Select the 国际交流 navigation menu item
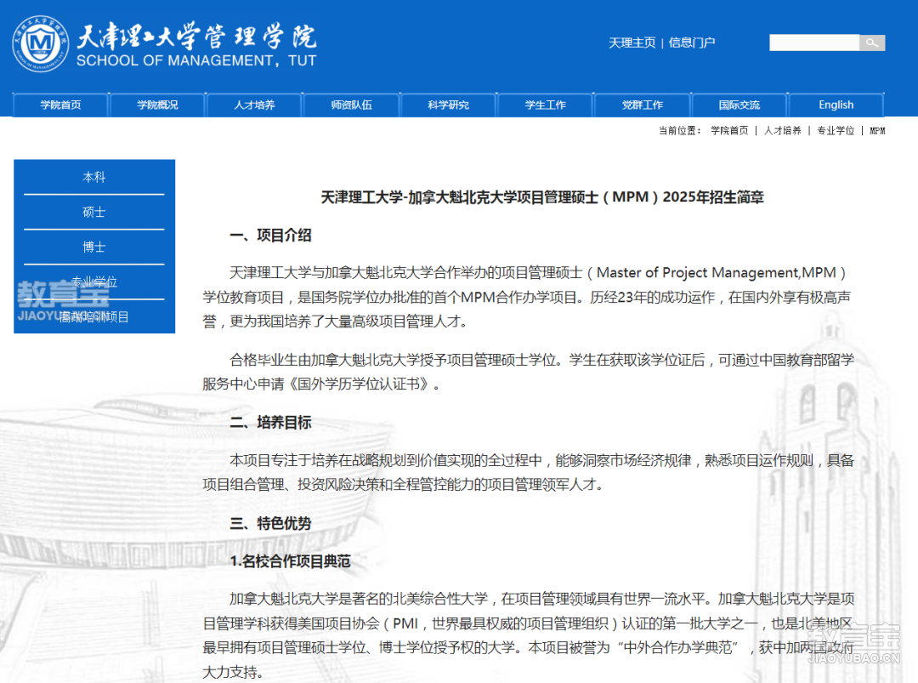Viewport: 918px width, 683px height. pyautogui.click(x=739, y=105)
